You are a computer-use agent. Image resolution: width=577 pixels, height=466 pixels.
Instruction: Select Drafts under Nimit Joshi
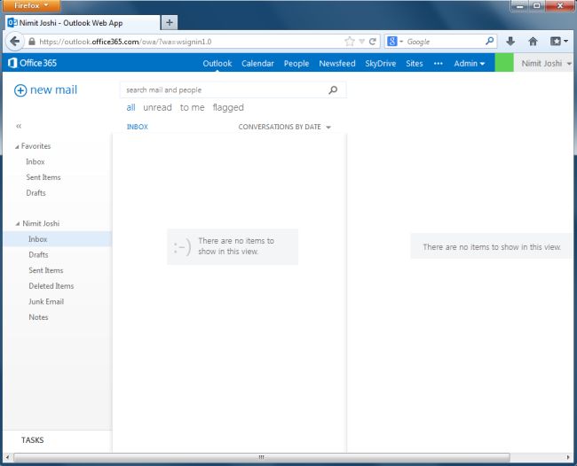[38, 255]
